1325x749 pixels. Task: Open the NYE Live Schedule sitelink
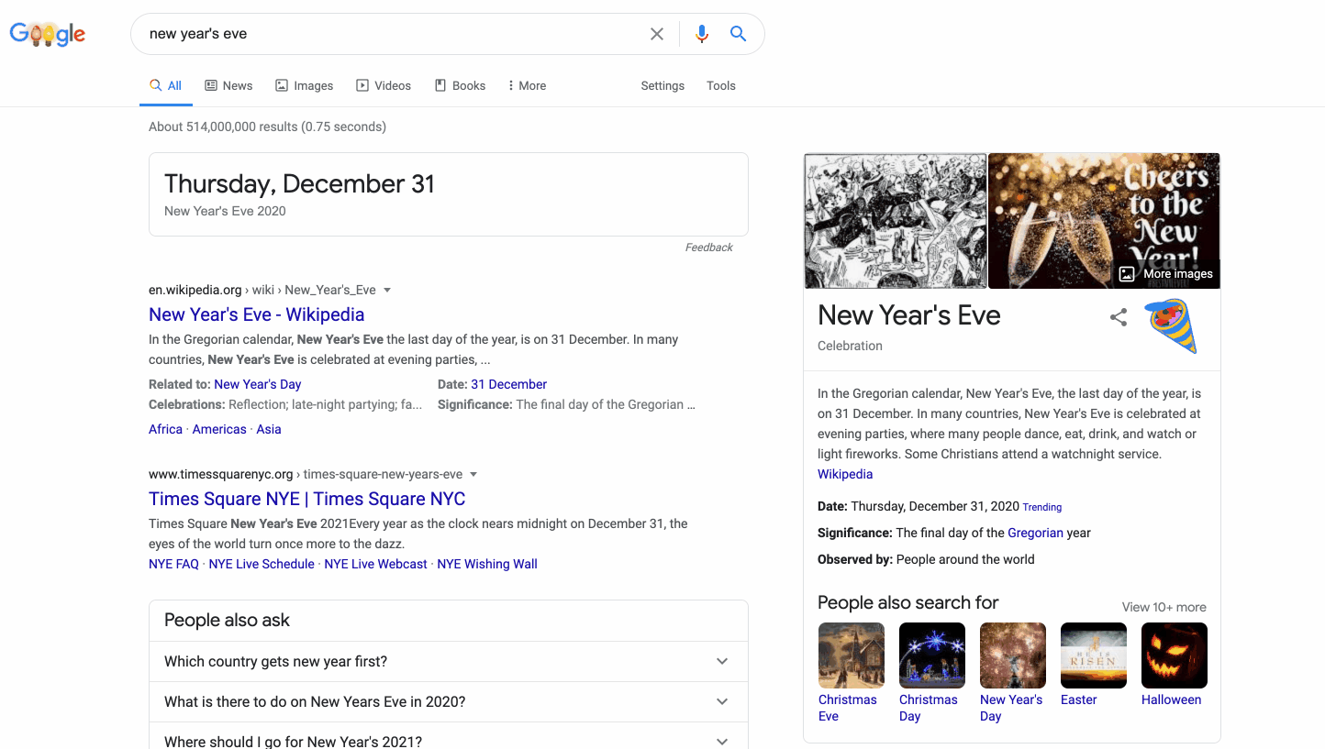point(262,564)
